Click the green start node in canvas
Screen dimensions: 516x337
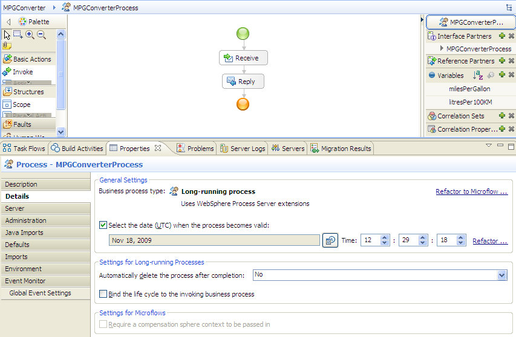point(243,33)
